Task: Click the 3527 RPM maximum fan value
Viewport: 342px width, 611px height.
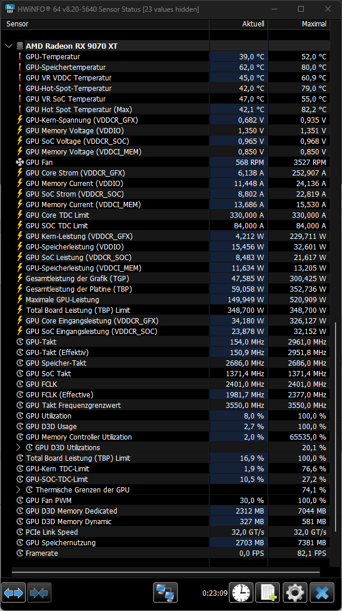Action: point(310,162)
